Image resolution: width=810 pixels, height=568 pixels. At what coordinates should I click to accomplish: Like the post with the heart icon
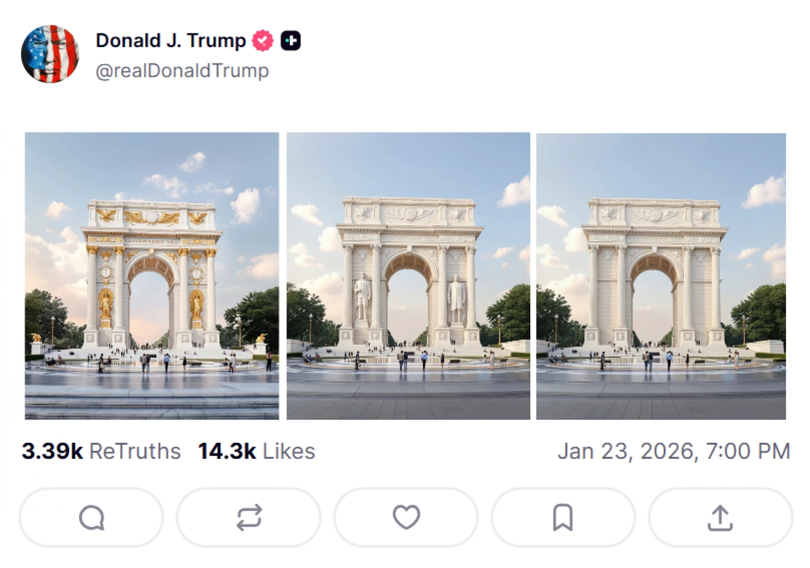(x=406, y=517)
